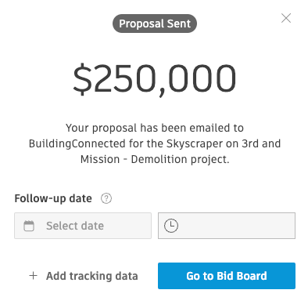Viewport: 308px width, 308px height.
Task: Go to Bid Board
Action: (x=227, y=276)
